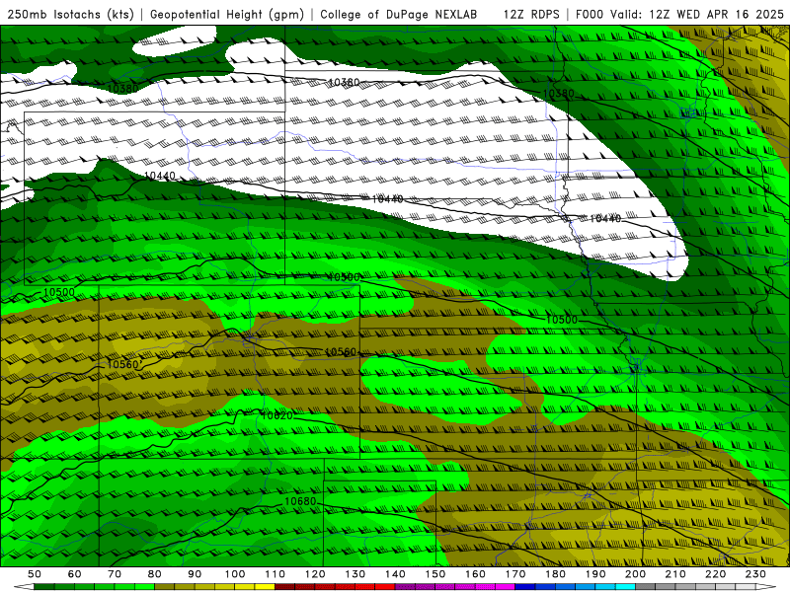
Task: Click the 'F000' forecast hour label
Action: tap(590, 15)
